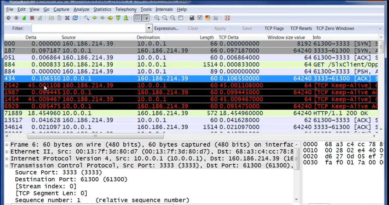Apply the TCP Resets filter button
The height and width of the screenshot is (205, 389).
click(301, 28)
